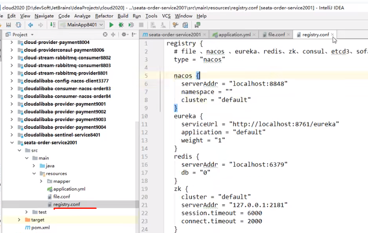Click the blue java source folder icon
Screen dimensions: 368x233
[42, 166]
